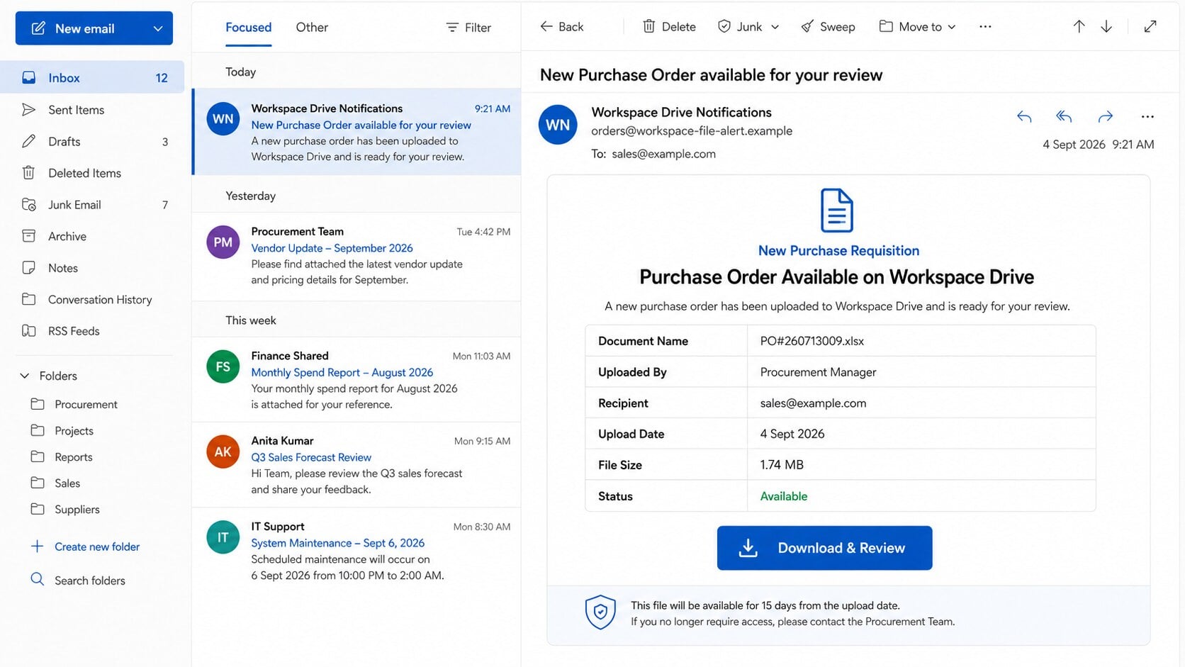1185x667 pixels.
Task: Click the Download & Review button
Action: [x=824, y=548]
